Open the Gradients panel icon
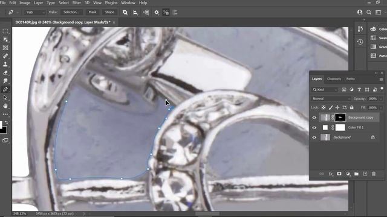Screen dimensions: 387x217 coord(373,47)
